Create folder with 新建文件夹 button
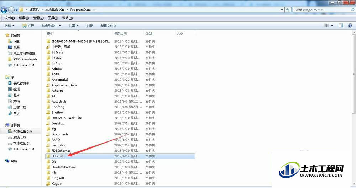This screenshot has width=356, height=188. coord(108,26)
